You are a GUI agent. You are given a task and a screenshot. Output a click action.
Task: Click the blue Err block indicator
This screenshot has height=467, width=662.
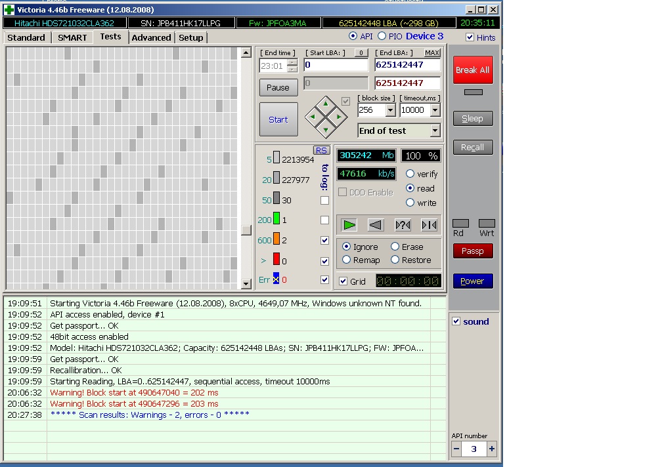point(276,278)
